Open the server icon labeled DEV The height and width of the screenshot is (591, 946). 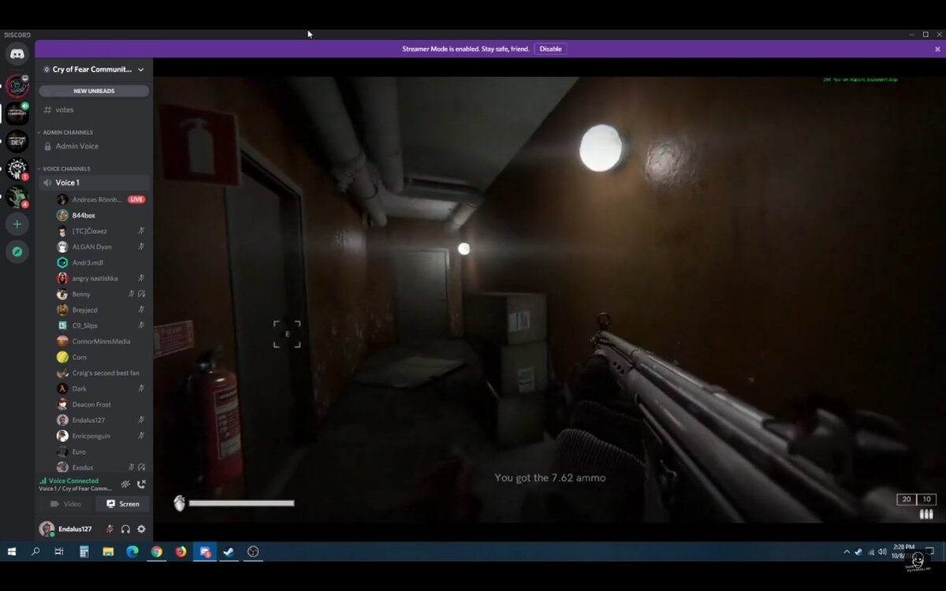17,141
